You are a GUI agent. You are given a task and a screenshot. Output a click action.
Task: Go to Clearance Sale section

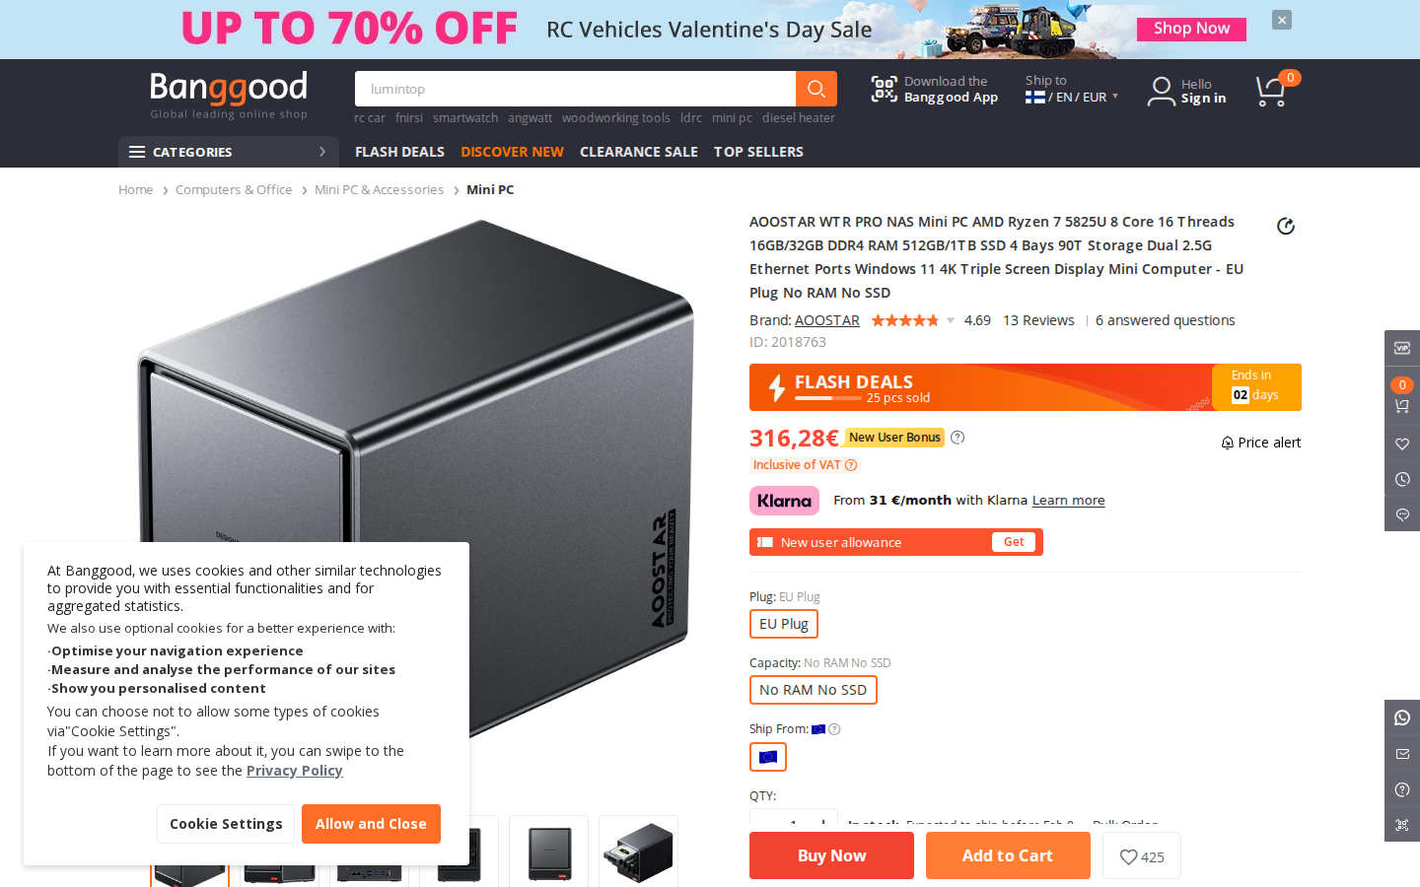point(638,152)
